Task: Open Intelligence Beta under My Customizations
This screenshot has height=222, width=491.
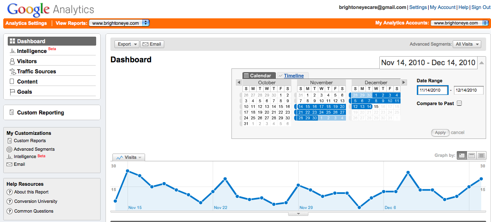Action: 30,156
